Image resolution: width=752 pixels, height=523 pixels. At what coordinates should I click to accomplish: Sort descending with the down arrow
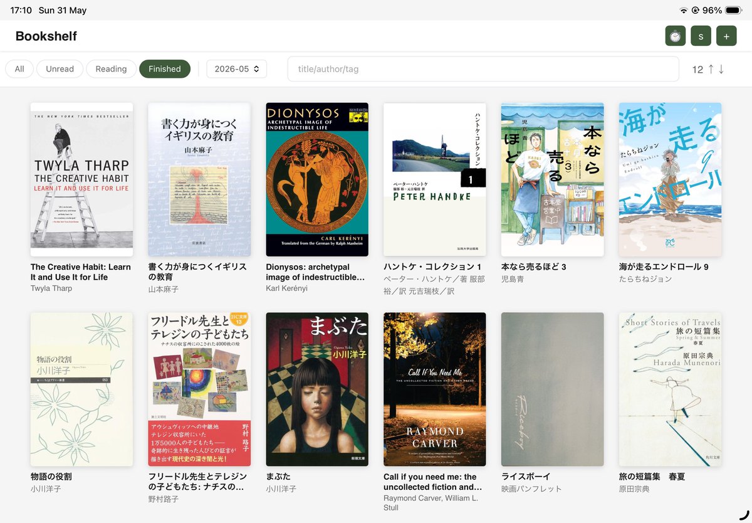[721, 69]
